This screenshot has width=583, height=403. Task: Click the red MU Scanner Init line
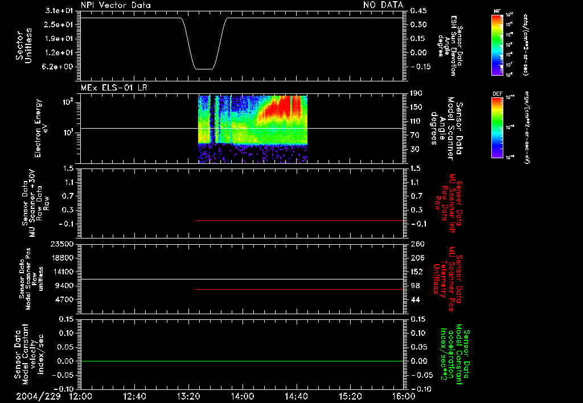click(299, 220)
